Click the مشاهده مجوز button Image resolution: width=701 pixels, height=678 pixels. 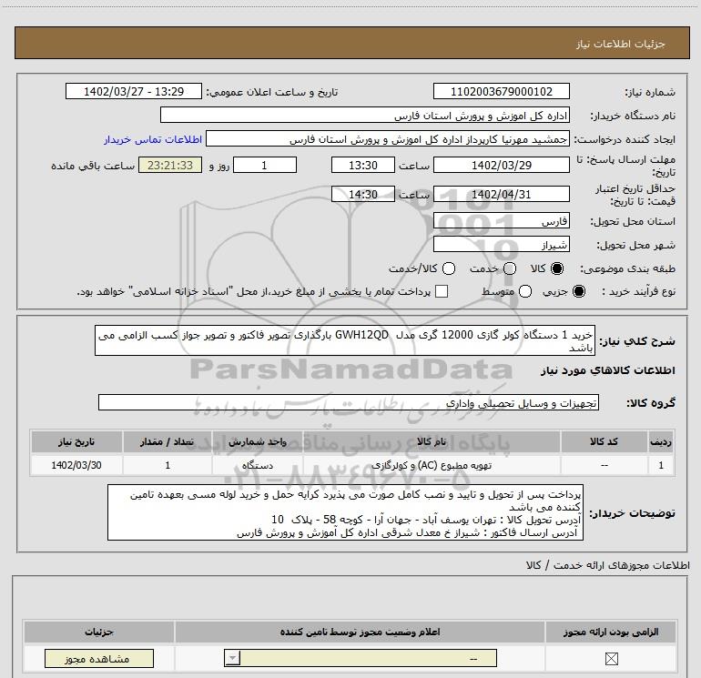[x=99, y=658]
